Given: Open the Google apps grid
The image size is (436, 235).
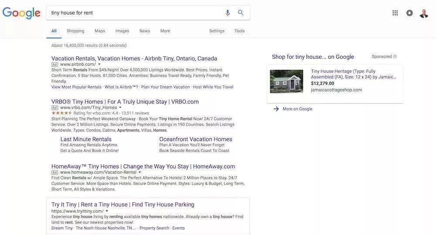Looking at the screenshot, I should coord(395,13).
